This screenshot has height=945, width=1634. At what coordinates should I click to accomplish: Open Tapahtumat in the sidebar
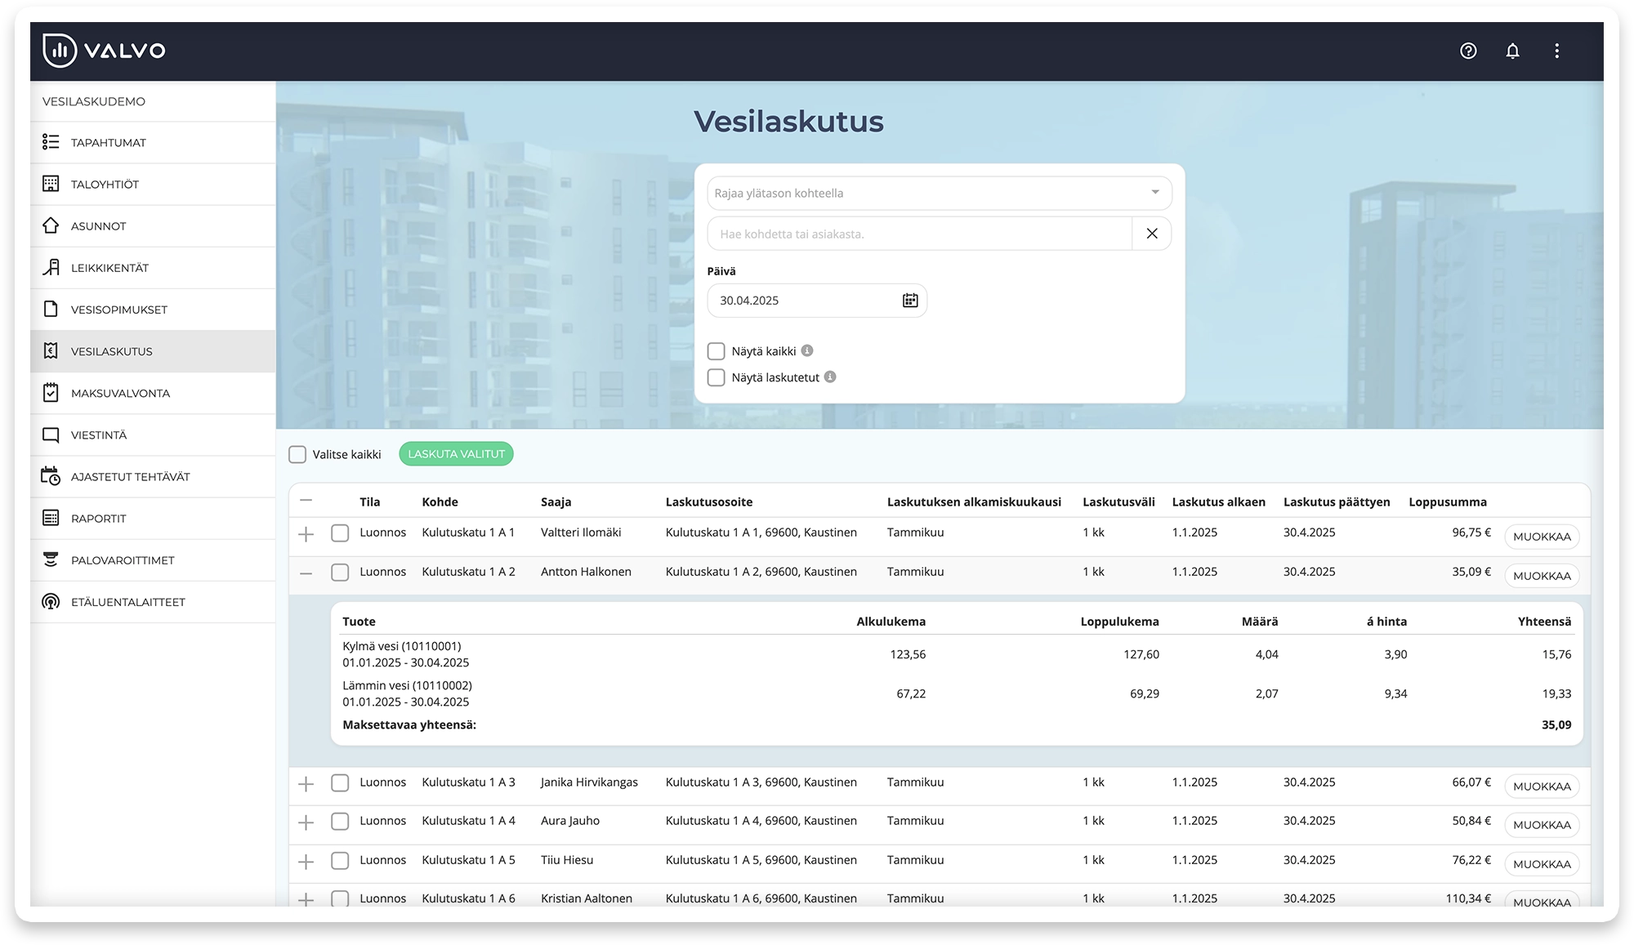[153, 142]
